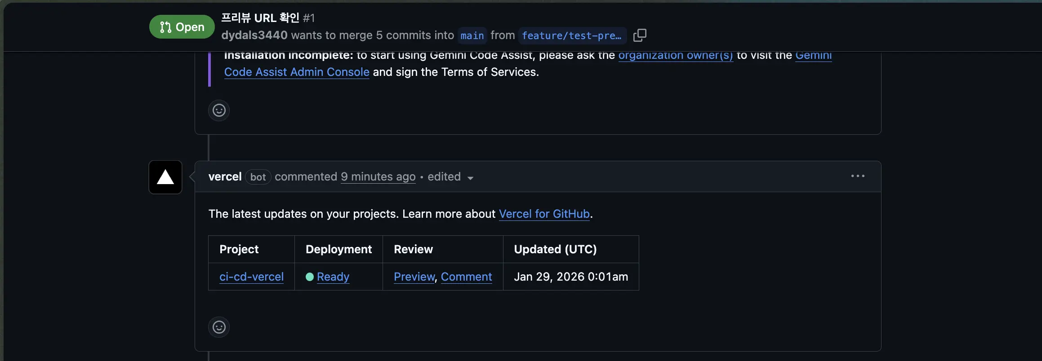Click the copy branch name icon
This screenshot has width=1042, height=361.
(639, 35)
